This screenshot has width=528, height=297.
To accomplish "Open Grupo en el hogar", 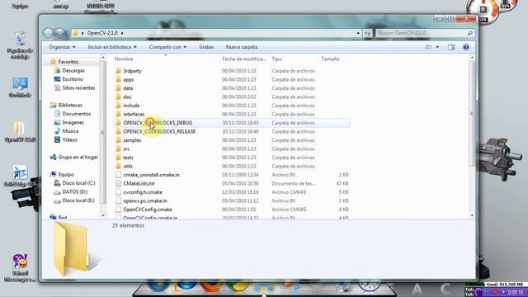I will pos(78,158).
